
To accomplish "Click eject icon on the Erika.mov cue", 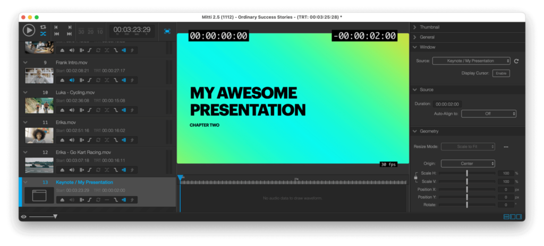I will pyautogui.click(x=63, y=140).
